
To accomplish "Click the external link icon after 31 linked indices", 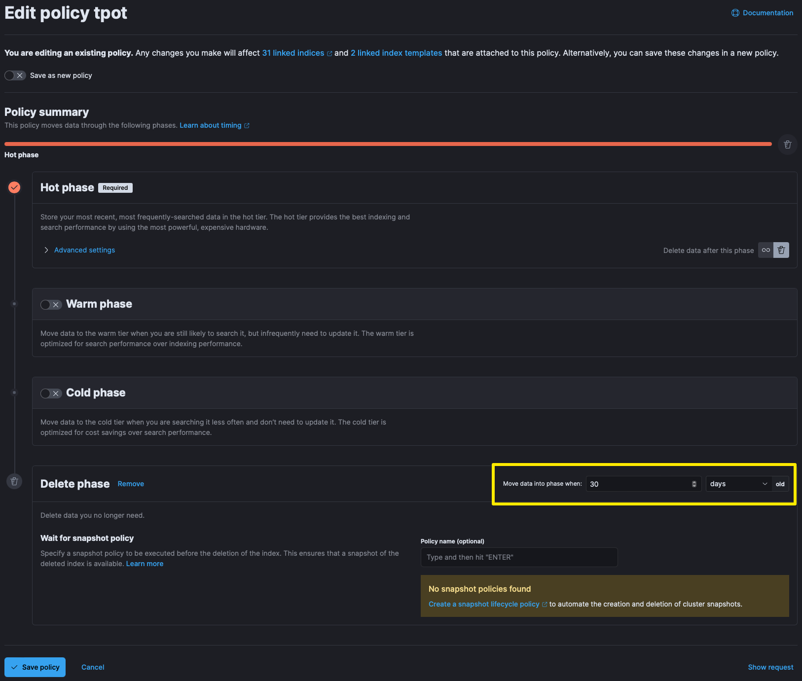I will pyautogui.click(x=329, y=53).
